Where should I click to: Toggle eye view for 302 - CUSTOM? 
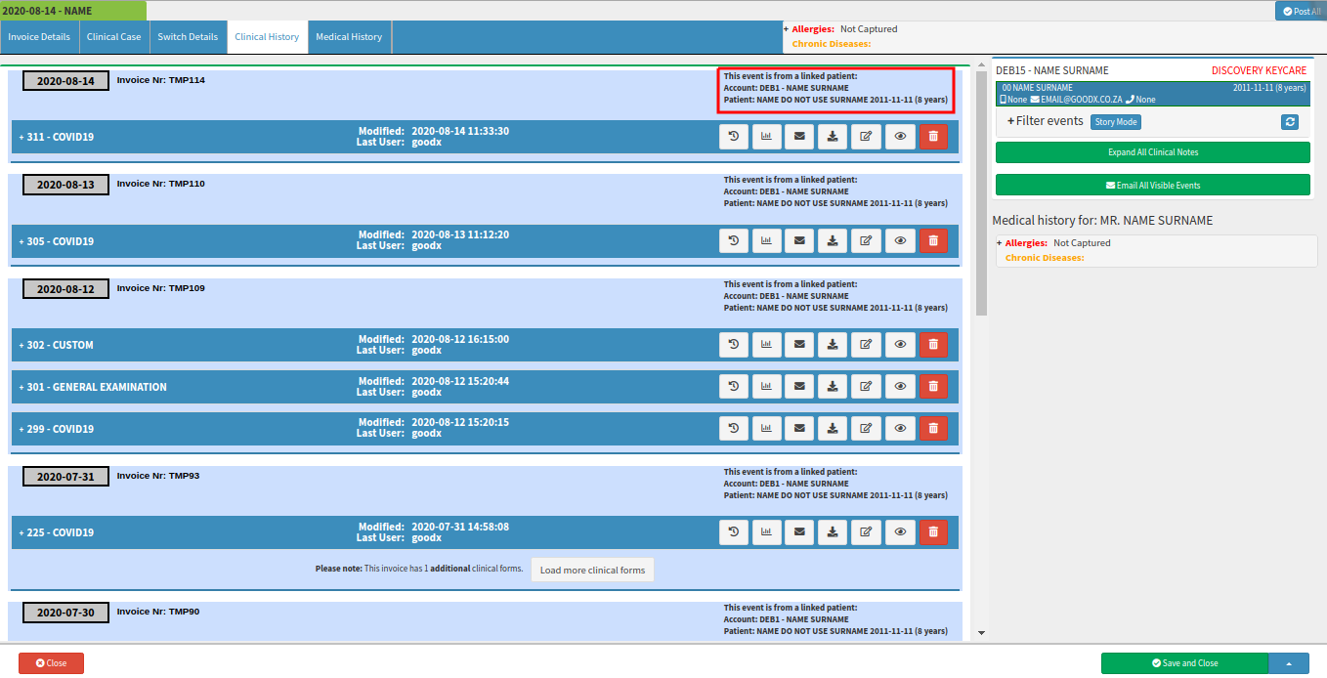900,345
